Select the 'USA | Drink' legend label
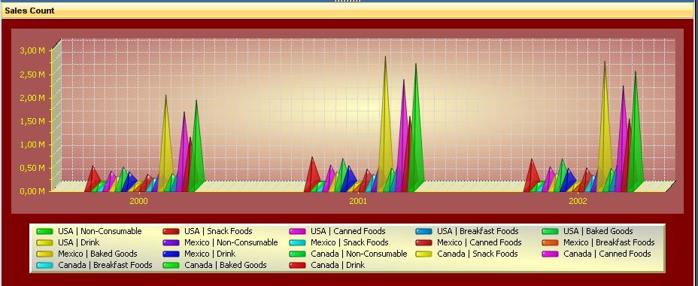698x286 pixels. coord(78,243)
